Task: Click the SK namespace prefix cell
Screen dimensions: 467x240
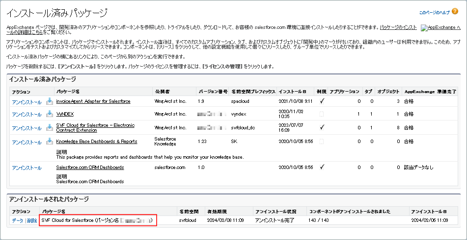Action: (234, 142)
